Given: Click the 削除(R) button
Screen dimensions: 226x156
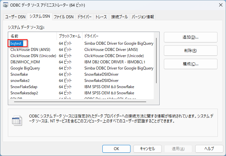Looking at the screenshot, I should [191, 51].
